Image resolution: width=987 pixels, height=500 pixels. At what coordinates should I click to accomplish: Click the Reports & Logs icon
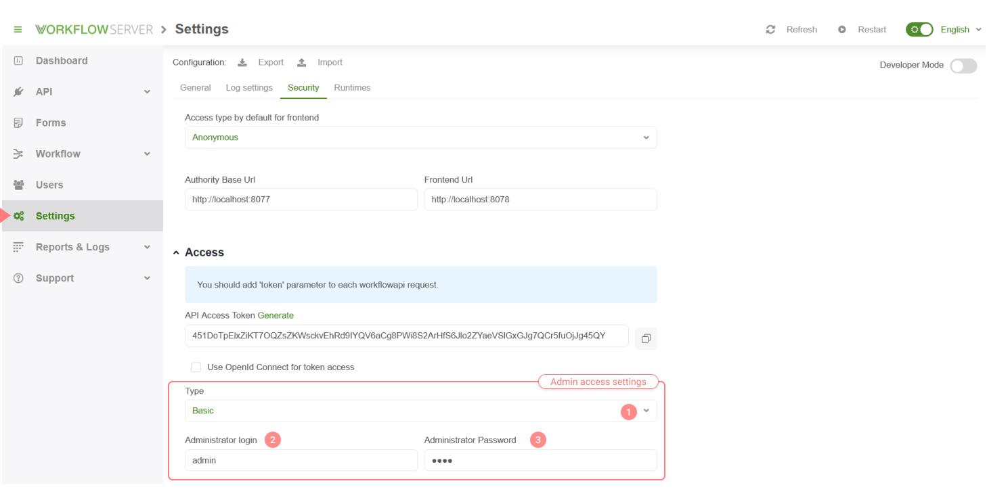(x=19, y=248)
